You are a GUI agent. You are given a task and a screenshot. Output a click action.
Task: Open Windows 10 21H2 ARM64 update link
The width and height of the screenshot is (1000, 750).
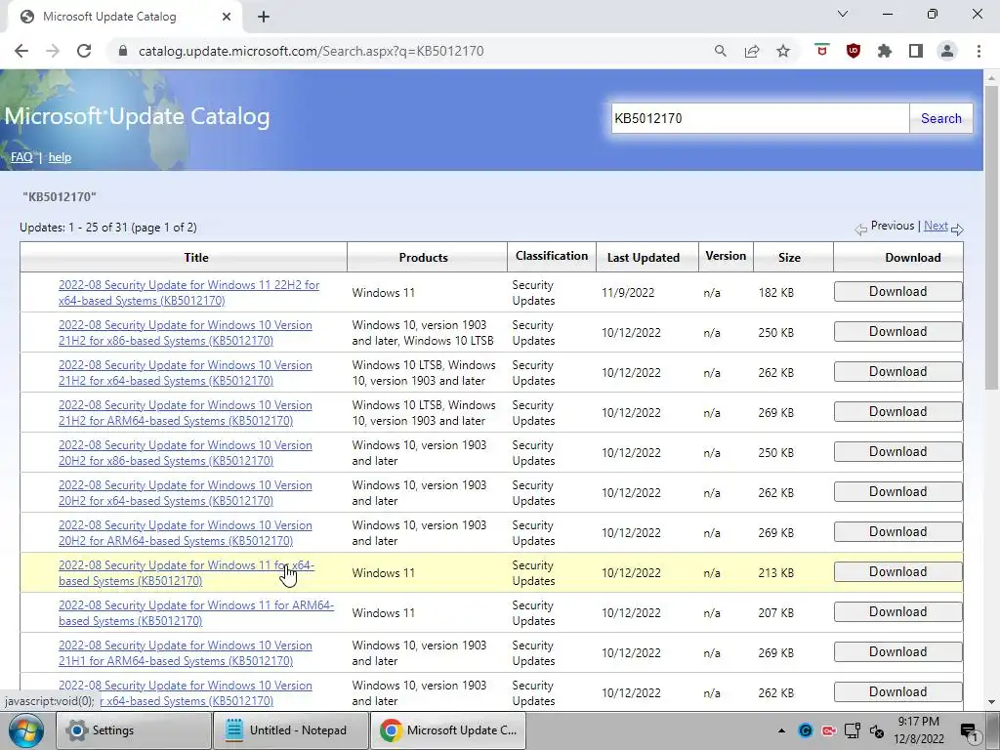coord(185,413)
